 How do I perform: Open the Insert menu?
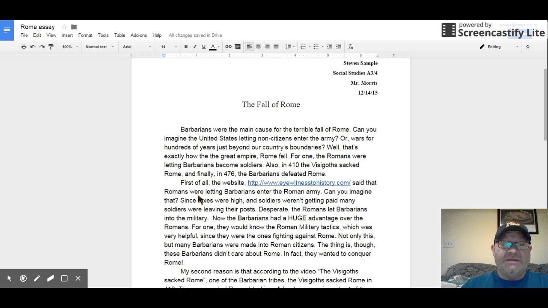[x=67, y=35]
